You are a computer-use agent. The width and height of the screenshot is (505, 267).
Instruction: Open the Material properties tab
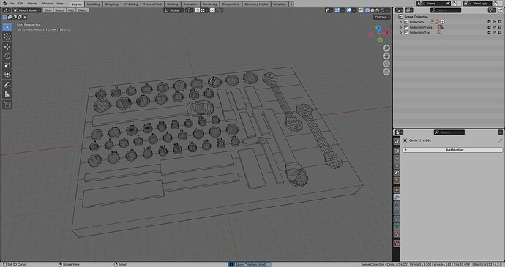click(397, 234)
